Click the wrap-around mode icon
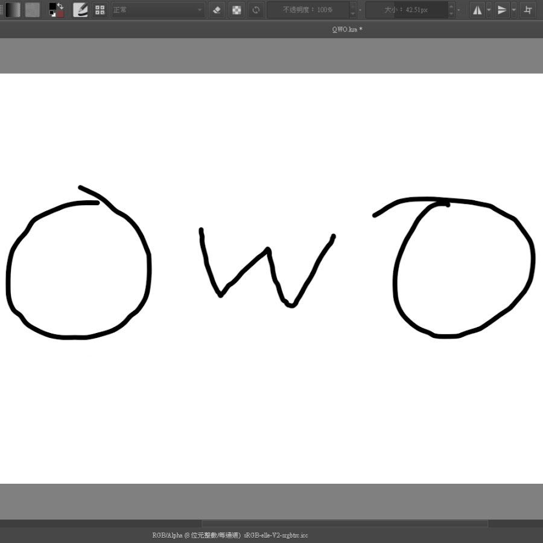The width and height of the screenshot is (543, 543). [x=528, y=10]
